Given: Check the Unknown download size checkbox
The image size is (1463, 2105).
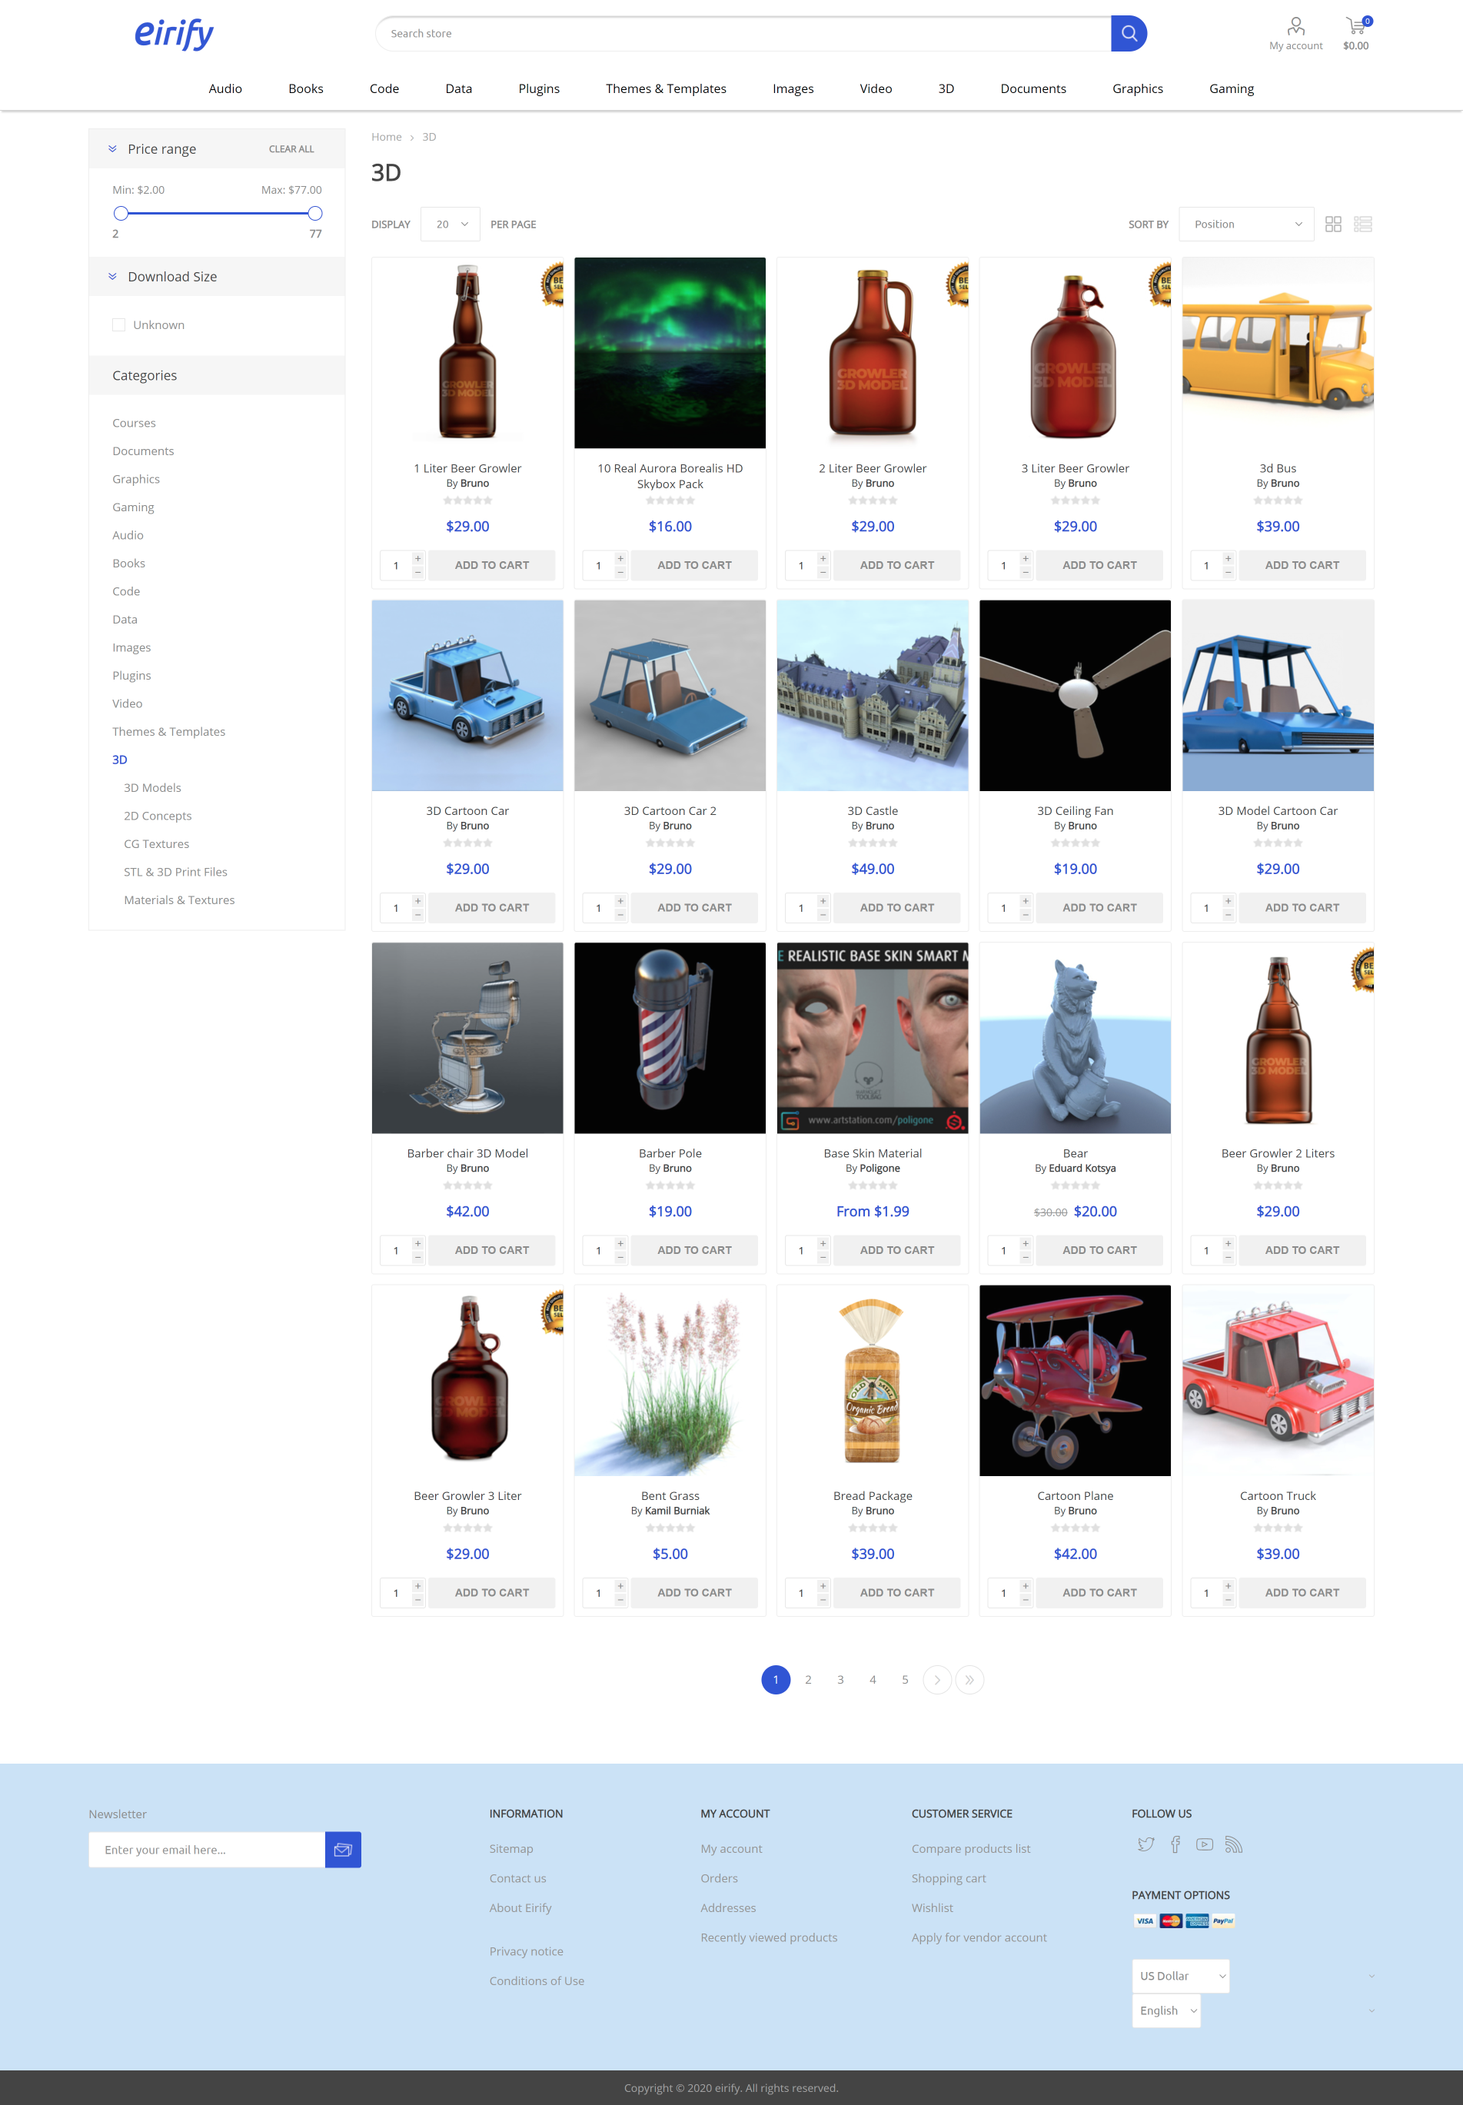Looking at the screenshot, I should [x=118, y=324].
